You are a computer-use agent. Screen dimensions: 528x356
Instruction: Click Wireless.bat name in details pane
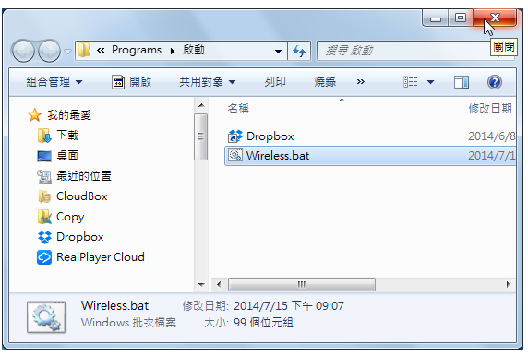pyautogui.click(x=114, y=305)
